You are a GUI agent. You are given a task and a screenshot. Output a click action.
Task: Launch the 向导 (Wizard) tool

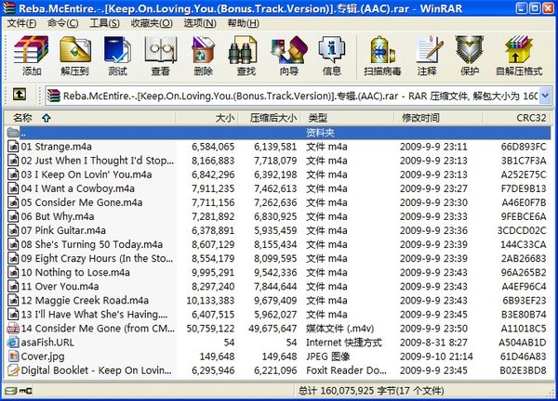tap(289, 56)
